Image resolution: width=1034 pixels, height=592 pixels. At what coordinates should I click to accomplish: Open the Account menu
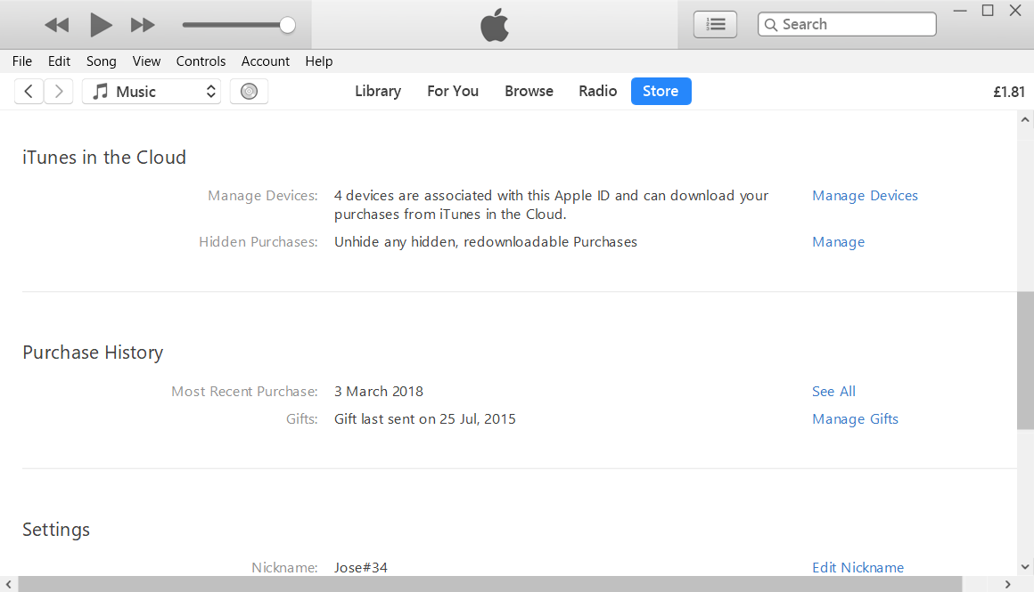click(265, 61)
